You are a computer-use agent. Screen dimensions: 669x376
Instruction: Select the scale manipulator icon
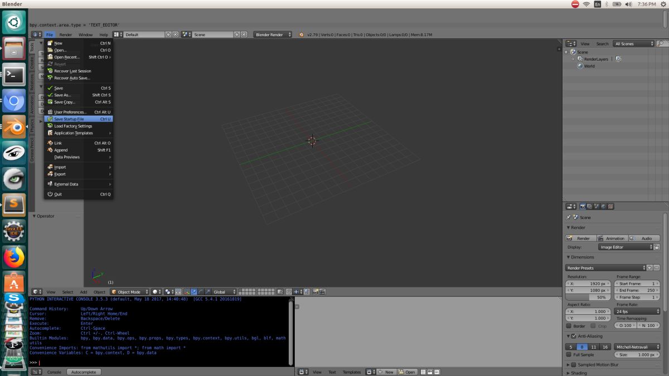[207, 292]
